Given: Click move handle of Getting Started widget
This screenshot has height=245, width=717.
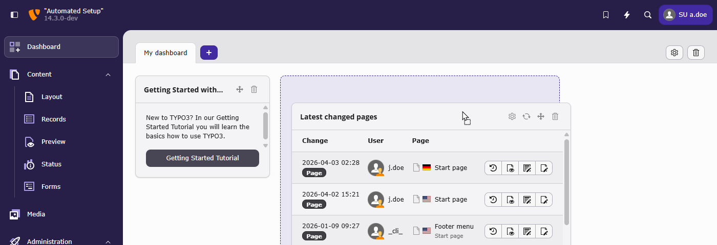Looking at the screenshot, I should [239, 89].
